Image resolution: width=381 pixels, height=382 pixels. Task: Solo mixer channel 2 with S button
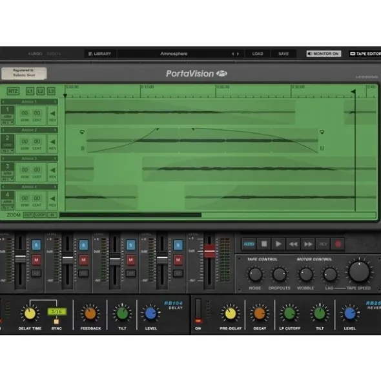83,245
